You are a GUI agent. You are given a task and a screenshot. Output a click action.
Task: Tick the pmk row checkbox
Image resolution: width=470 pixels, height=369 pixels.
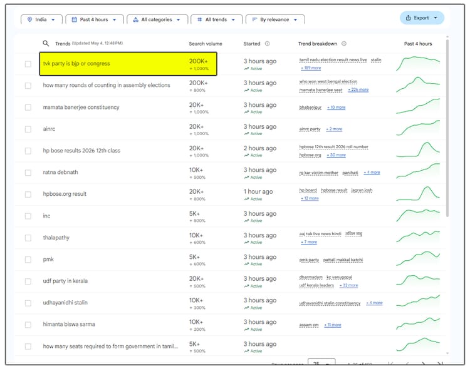(x=28, y=260)
